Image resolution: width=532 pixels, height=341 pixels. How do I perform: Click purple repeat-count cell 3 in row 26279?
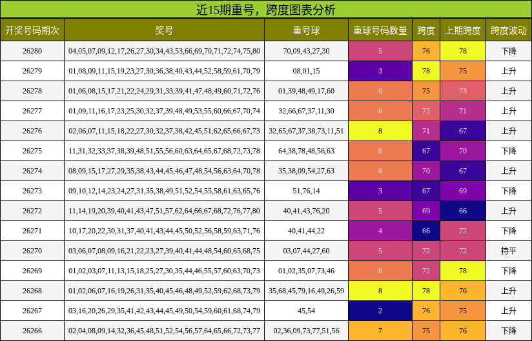[x=380, y=71]
